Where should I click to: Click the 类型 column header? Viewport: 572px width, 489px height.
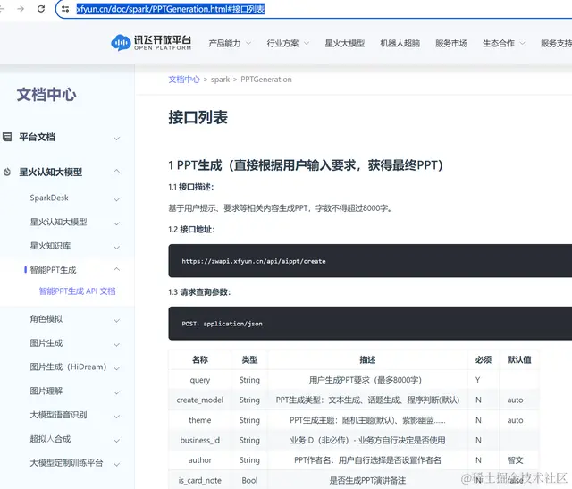point(249,359)
